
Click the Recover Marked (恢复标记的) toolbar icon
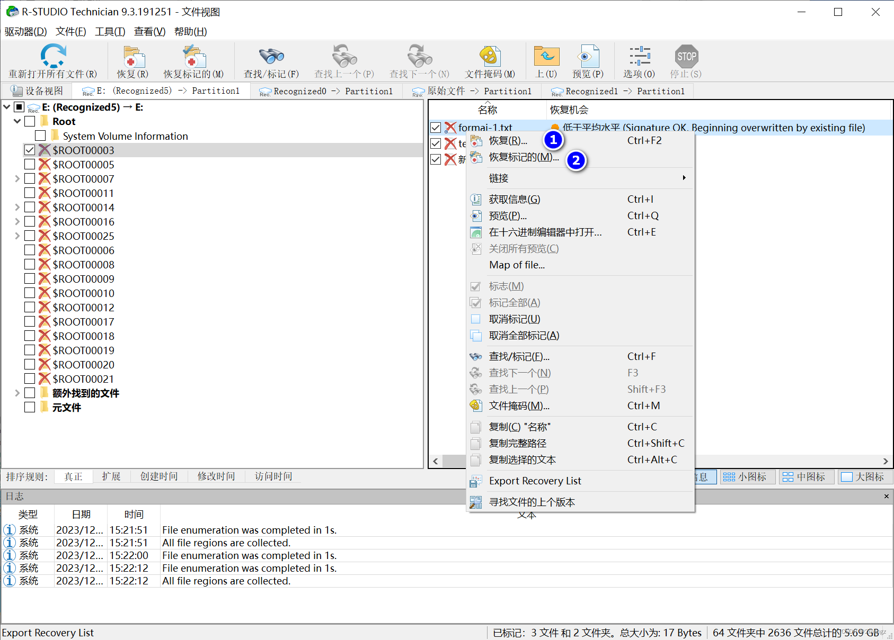tap(193, 57)
